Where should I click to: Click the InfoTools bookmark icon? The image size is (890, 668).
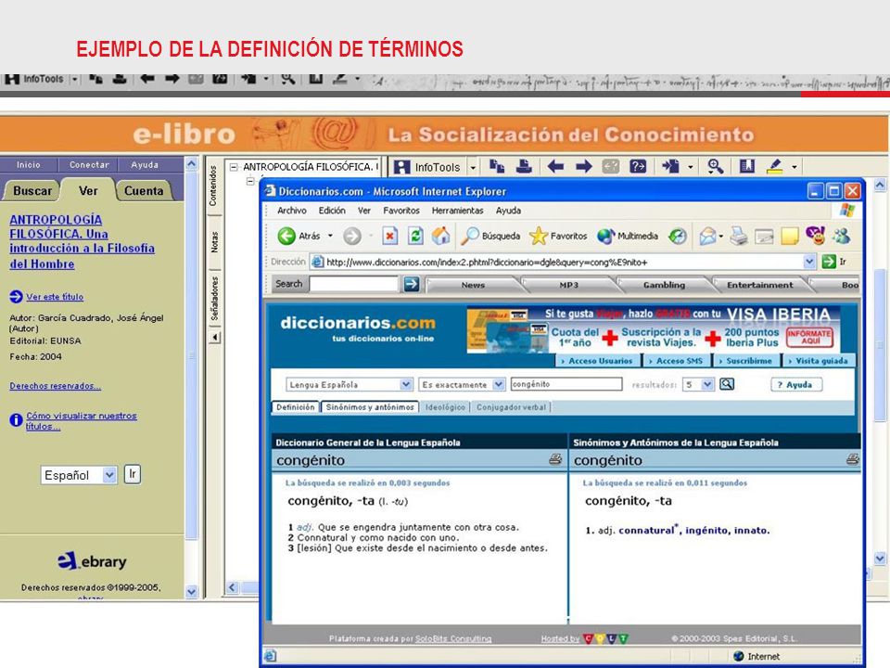(x=747, y=166)
